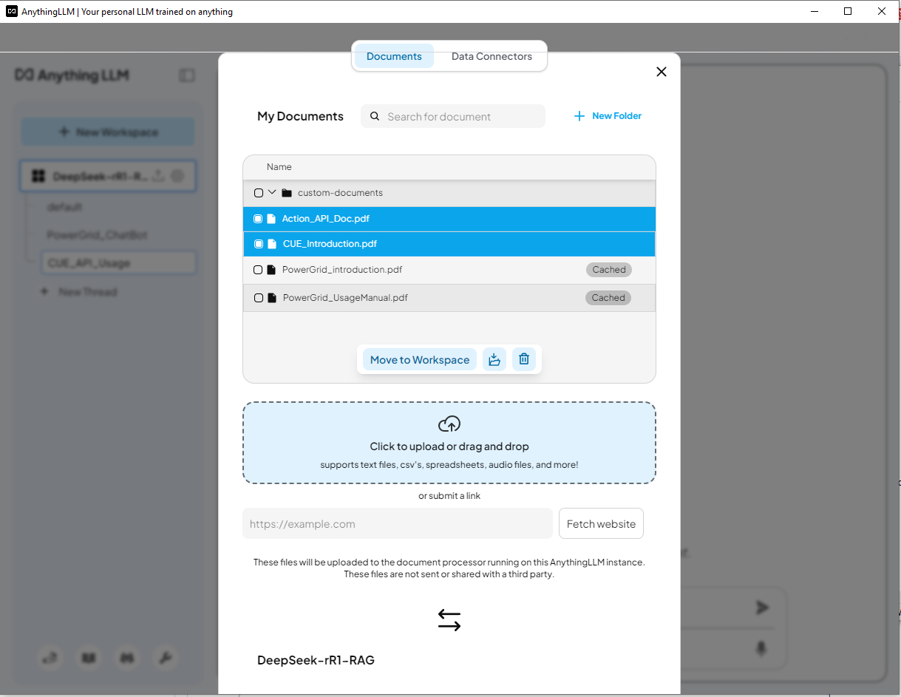Viewport: 901px width, 697px height.
Task: Toggle the sidebar collapse icon
Action: tap(187, 75)
